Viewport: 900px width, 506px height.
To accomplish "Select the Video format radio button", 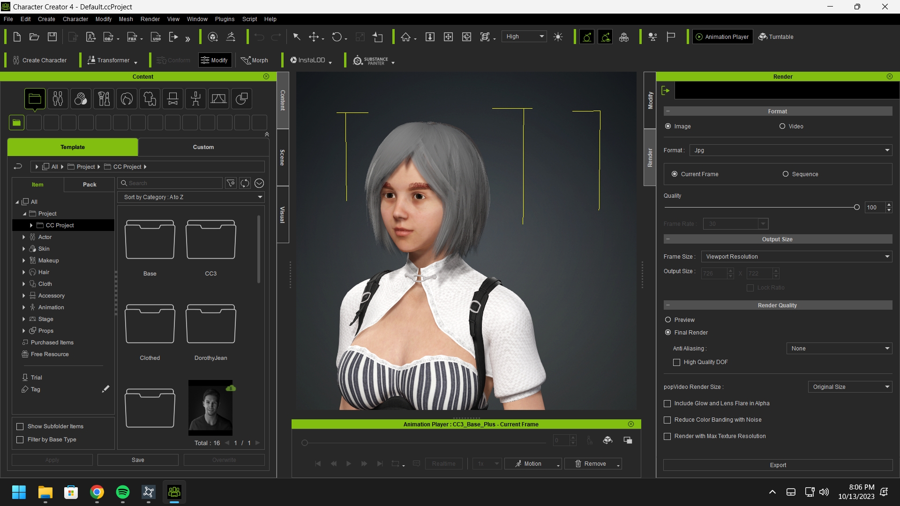I will [x=782, y=126].
